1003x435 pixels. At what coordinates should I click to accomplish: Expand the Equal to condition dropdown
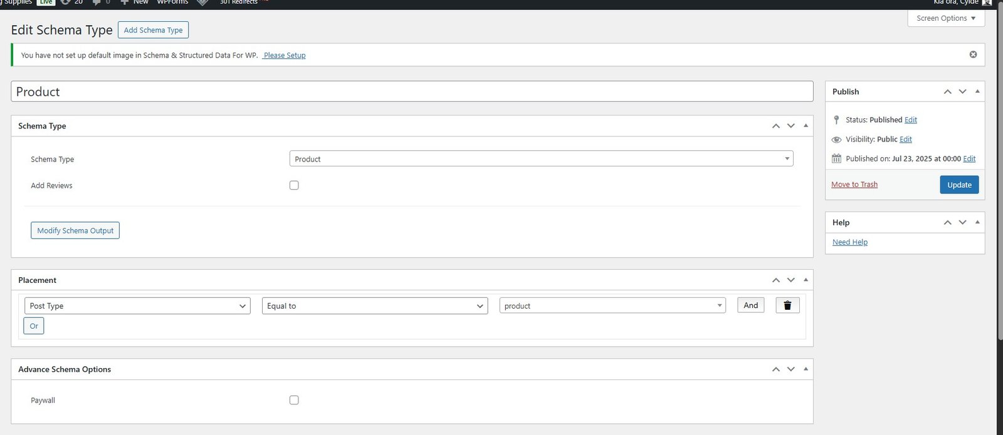[374, 306]
